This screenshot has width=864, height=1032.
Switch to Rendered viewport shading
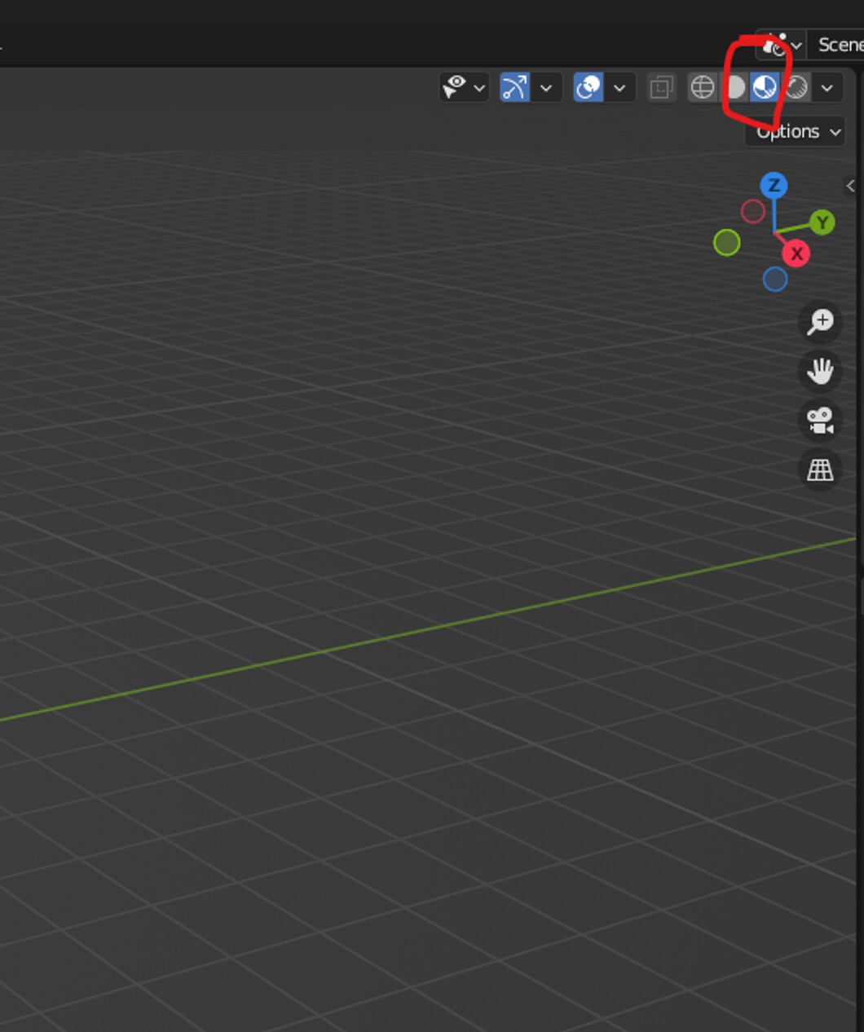click(x=796, y=87)
